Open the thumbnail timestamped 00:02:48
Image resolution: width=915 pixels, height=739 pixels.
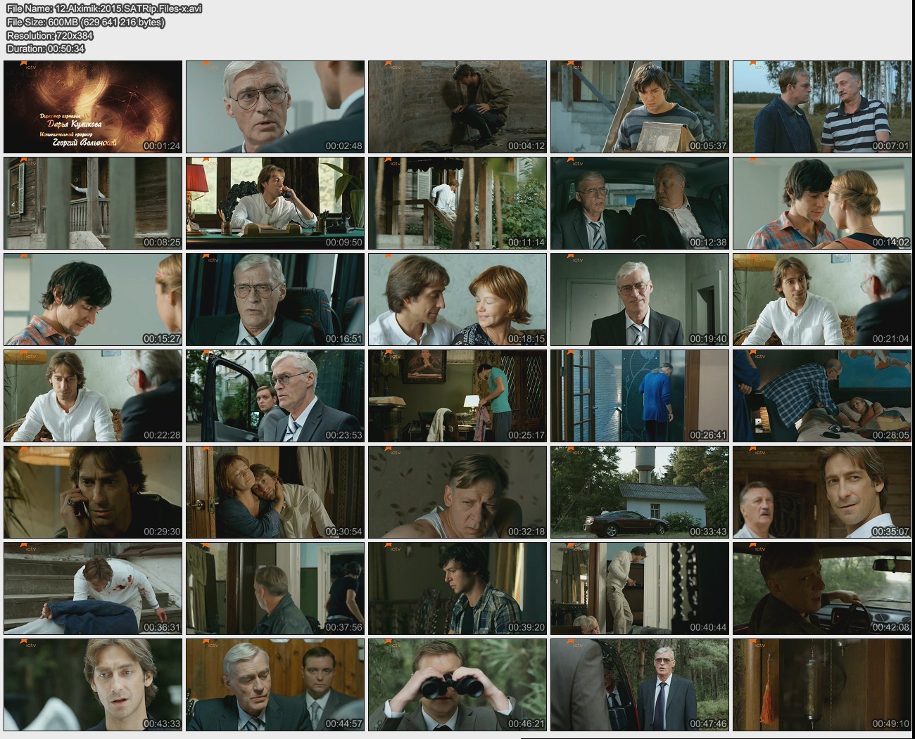pyautogui.click(x=275, y=107)
